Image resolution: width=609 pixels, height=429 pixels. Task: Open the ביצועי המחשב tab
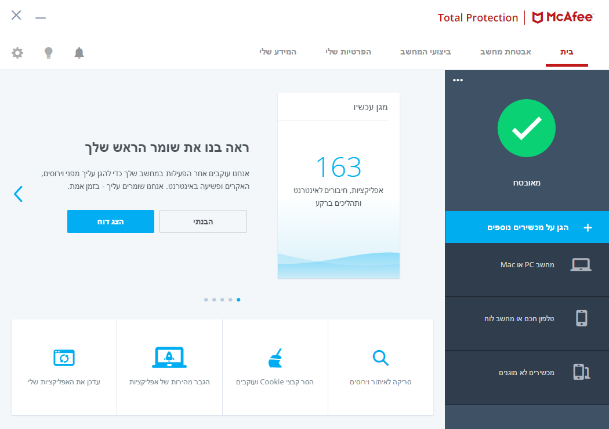pyautogui.click(x=425, y=52)
